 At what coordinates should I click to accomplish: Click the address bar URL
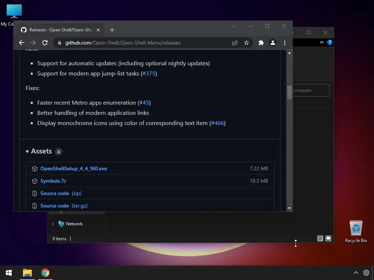tap(123, 43)
